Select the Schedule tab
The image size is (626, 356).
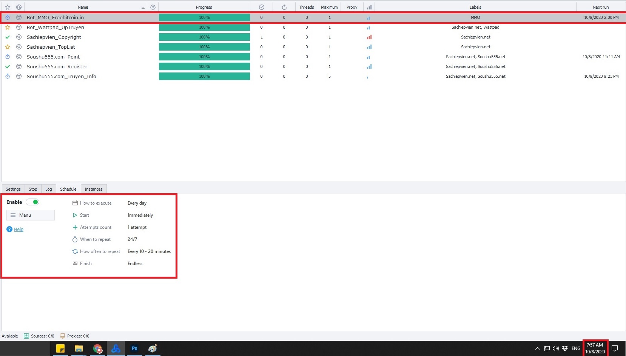click(68, 189)
